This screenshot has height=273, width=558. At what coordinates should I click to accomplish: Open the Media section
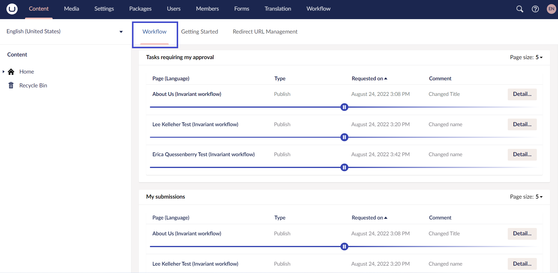click(x=71, y=9)
